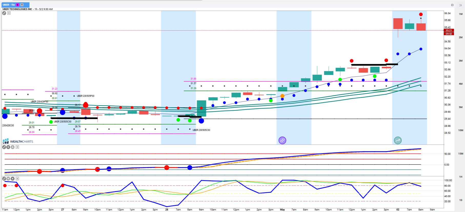Hide indicators using main chart circle-slash icon
Viewport: 465px width, 212px height.
4,13
